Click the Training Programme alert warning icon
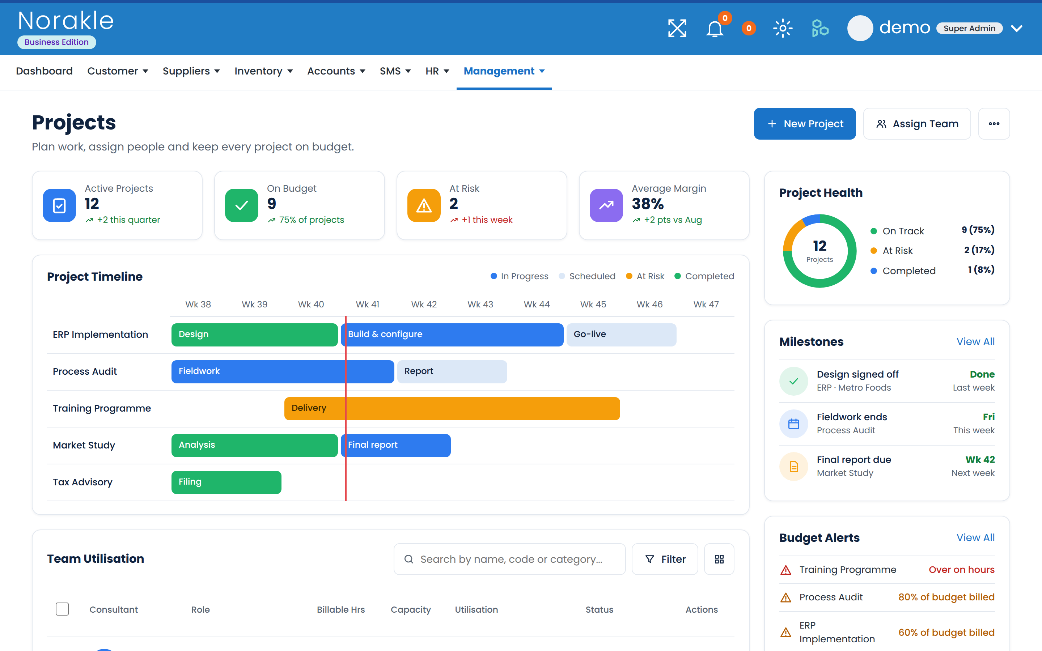 point(786,570)
